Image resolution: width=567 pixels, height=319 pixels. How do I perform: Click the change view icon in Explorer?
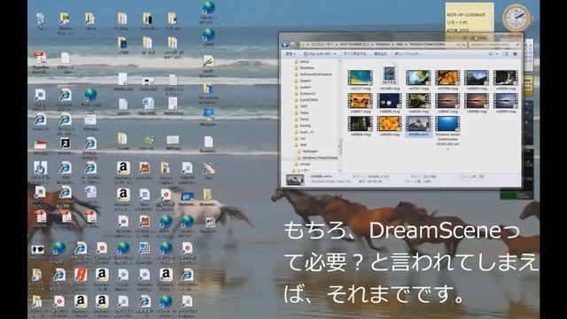pyautogui.click(x=491, y=54)
